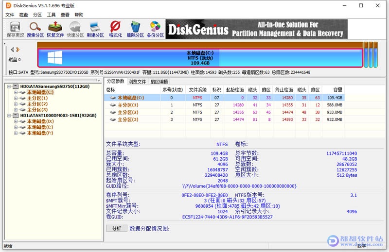Click the HD1 ST1000DM003 drive icon
Viewport: 389px width, 252px height.
coord(16,116)
